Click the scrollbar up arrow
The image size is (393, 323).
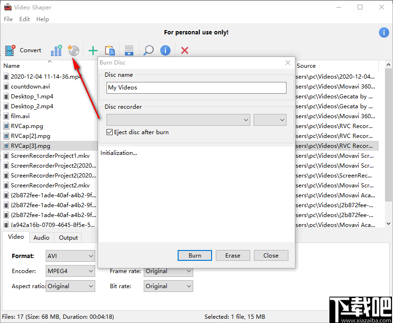click(388, 65)
